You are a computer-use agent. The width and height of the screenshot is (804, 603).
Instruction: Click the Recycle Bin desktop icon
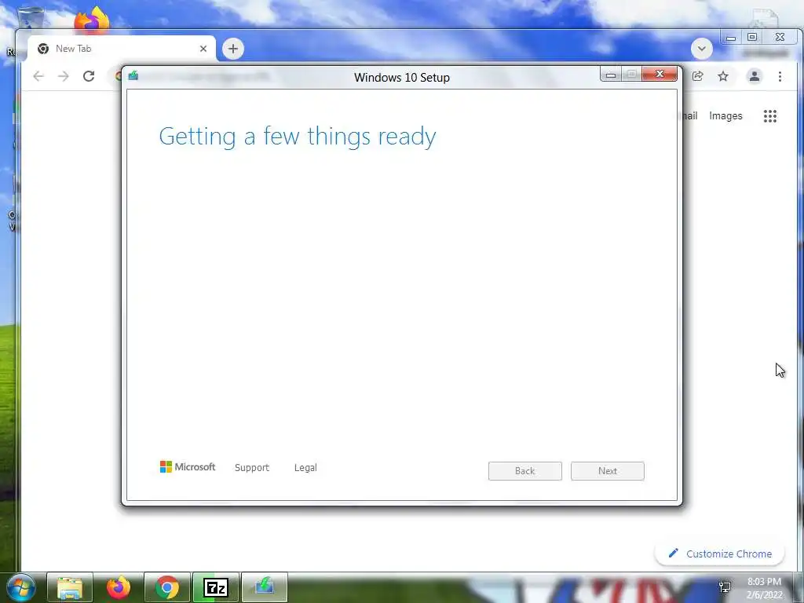pos(31,17)
